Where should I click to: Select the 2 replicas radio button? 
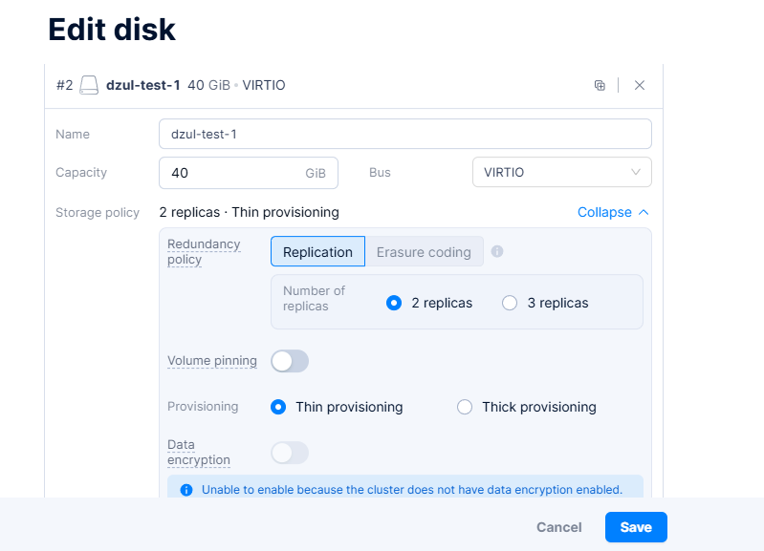[x=393, y=303]
